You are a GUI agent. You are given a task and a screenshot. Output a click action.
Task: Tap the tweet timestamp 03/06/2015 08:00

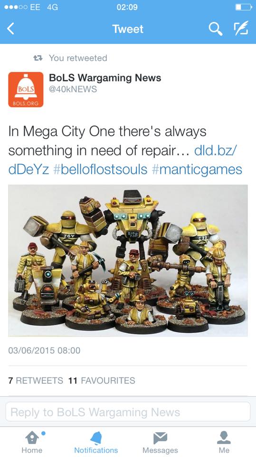tap(44, 350)
